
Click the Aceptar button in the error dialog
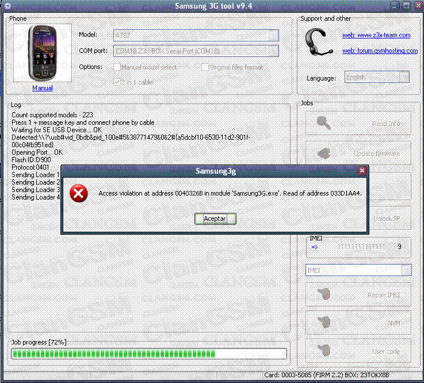(x=215, y=219)
